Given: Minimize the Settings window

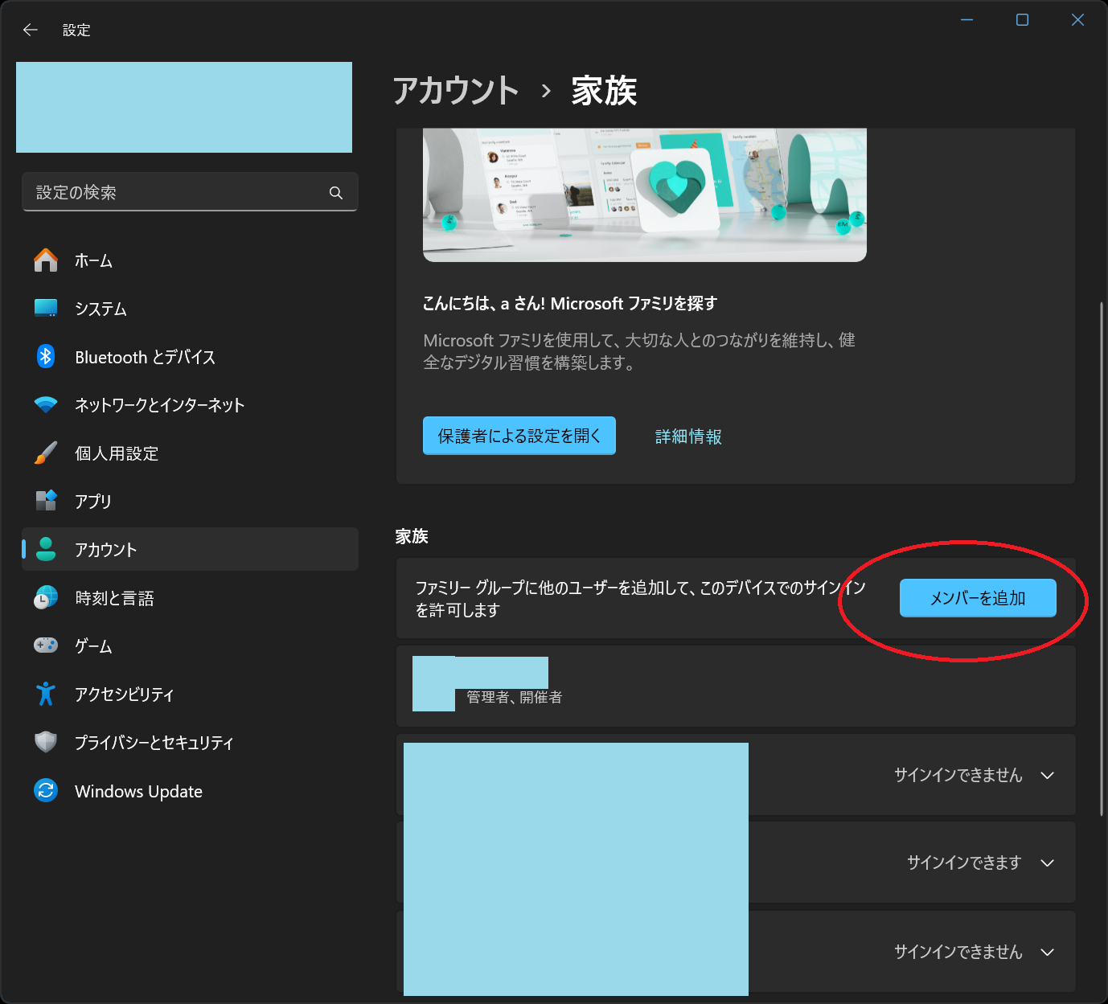Looking at the screenshot, I should coord(967,20).
